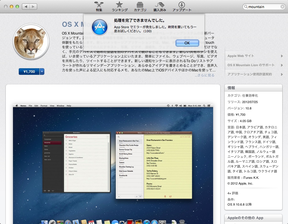This screenshot has height=224, width=288.
Task: Open the カテゴリ categories icon
Action: 140,5
